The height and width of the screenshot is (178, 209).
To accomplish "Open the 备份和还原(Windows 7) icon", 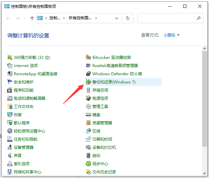I will coord(88,82).
